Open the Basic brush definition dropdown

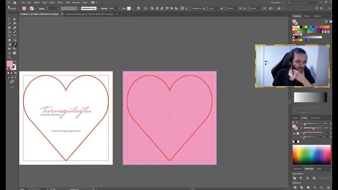point(98,8)
